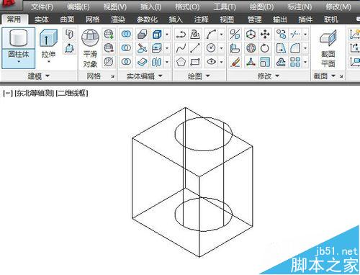This screenshot has height=275, width=360.
Task: Switch to the 渲染 ribbon tab
Action: click(x=118, y=19)
